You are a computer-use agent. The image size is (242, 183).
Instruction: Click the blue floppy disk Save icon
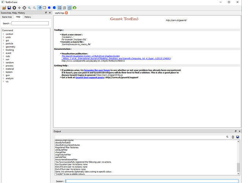pos(9,8)
